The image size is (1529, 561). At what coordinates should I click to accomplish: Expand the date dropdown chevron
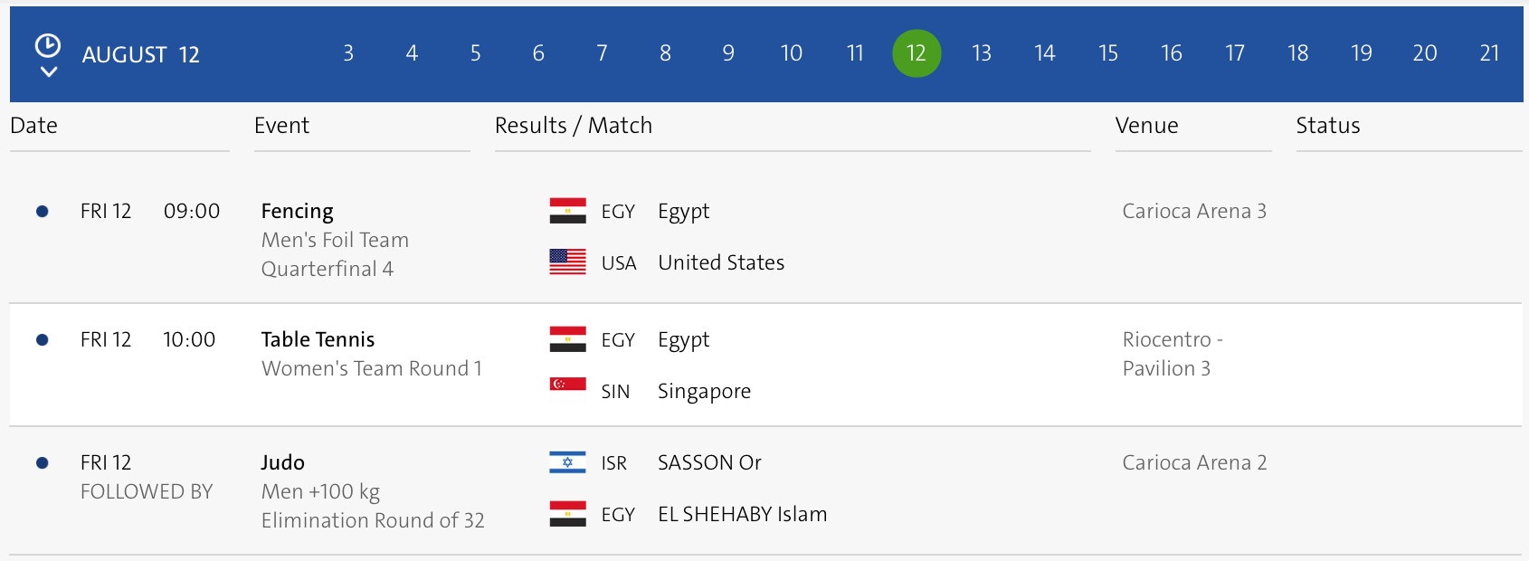49,71
